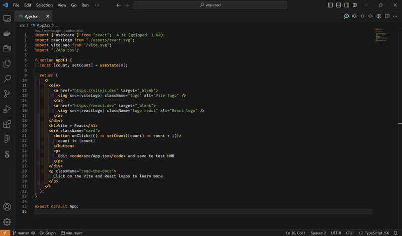Click the magnifier inspect icon in editor toolbar
Screen dimensions: 402x236
(x=346, y=16)
